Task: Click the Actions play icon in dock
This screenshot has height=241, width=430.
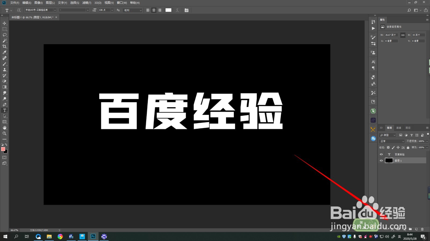Action: tap(373, 28)
